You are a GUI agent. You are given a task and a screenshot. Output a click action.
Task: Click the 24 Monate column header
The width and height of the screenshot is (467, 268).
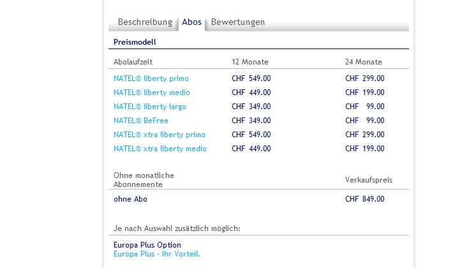point(364,62)
